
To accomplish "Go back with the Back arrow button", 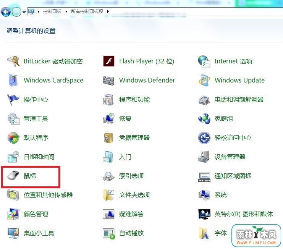I will (6, 12).
